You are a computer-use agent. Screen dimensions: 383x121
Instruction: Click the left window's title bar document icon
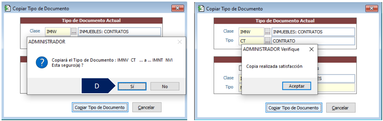(8, 9)
